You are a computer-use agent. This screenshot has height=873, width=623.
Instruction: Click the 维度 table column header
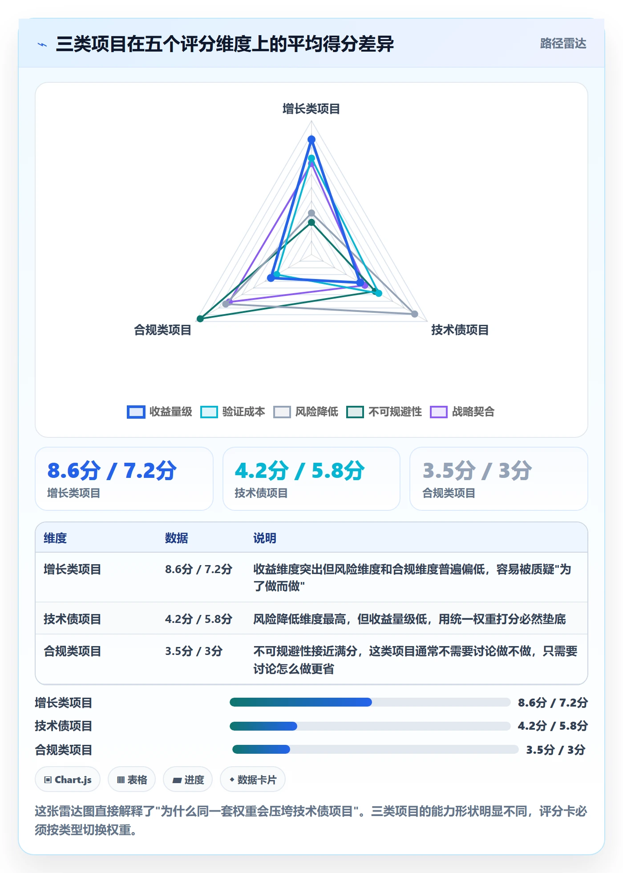coord(55,538)
